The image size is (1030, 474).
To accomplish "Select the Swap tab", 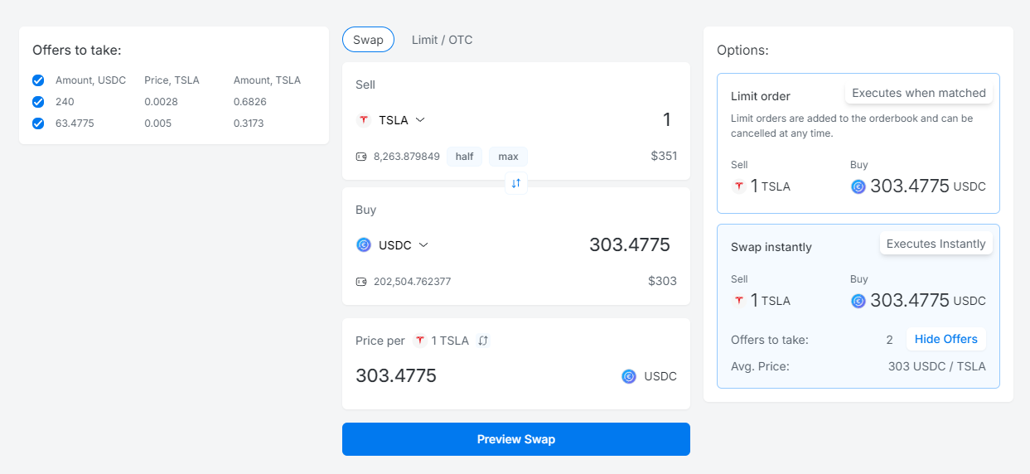I will 368,40.
